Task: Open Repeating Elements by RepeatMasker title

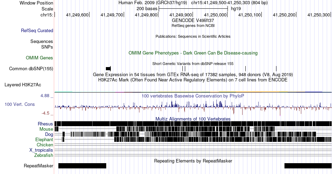Action: click(193, 161)
